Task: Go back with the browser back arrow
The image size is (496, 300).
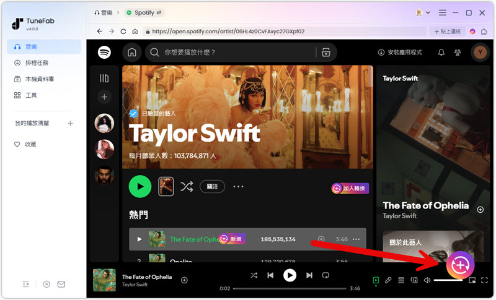Action: coord(100,31)
